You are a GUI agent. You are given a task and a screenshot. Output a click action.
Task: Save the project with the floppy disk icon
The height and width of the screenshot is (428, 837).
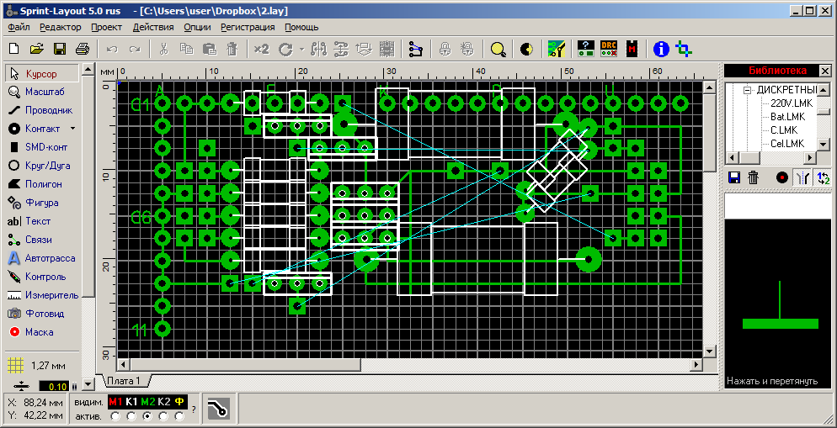pos(59,49)
